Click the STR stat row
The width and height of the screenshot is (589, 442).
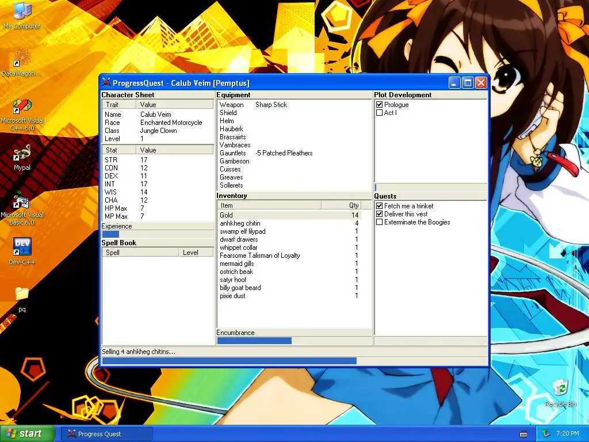(x=158, y=160)
